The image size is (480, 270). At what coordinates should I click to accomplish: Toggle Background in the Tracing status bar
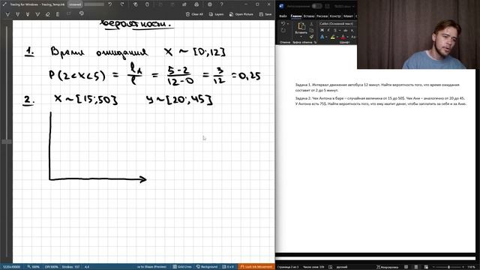click(x=207, y=267)
